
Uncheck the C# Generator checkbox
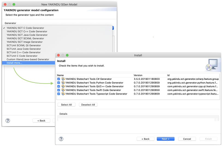[x=59, y=79]
